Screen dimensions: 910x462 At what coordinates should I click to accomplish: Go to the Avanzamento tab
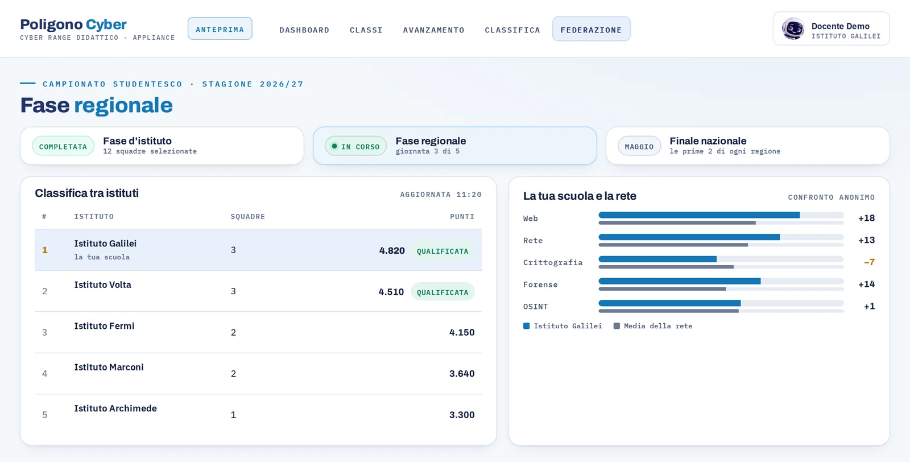point(434,30)
